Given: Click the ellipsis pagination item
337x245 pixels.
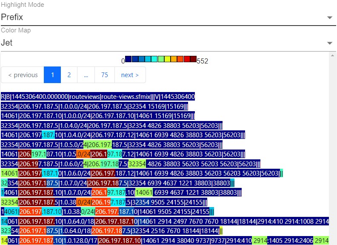Looking at the screenshot, I should click(86, 75).
